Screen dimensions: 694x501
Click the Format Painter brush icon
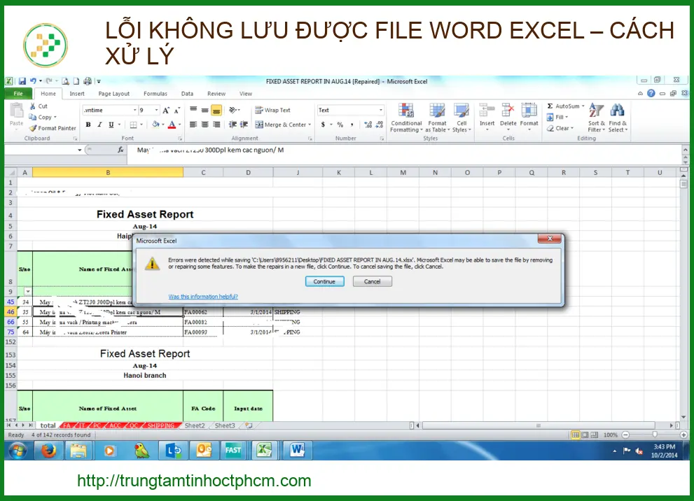point(33,129)
